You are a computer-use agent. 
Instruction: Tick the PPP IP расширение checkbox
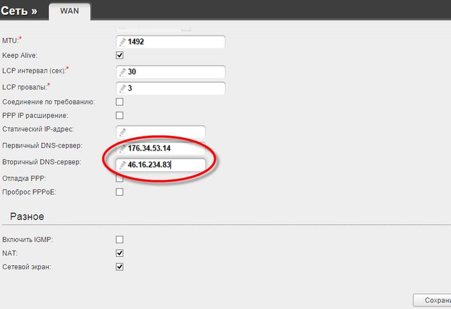tap(119, 116)
